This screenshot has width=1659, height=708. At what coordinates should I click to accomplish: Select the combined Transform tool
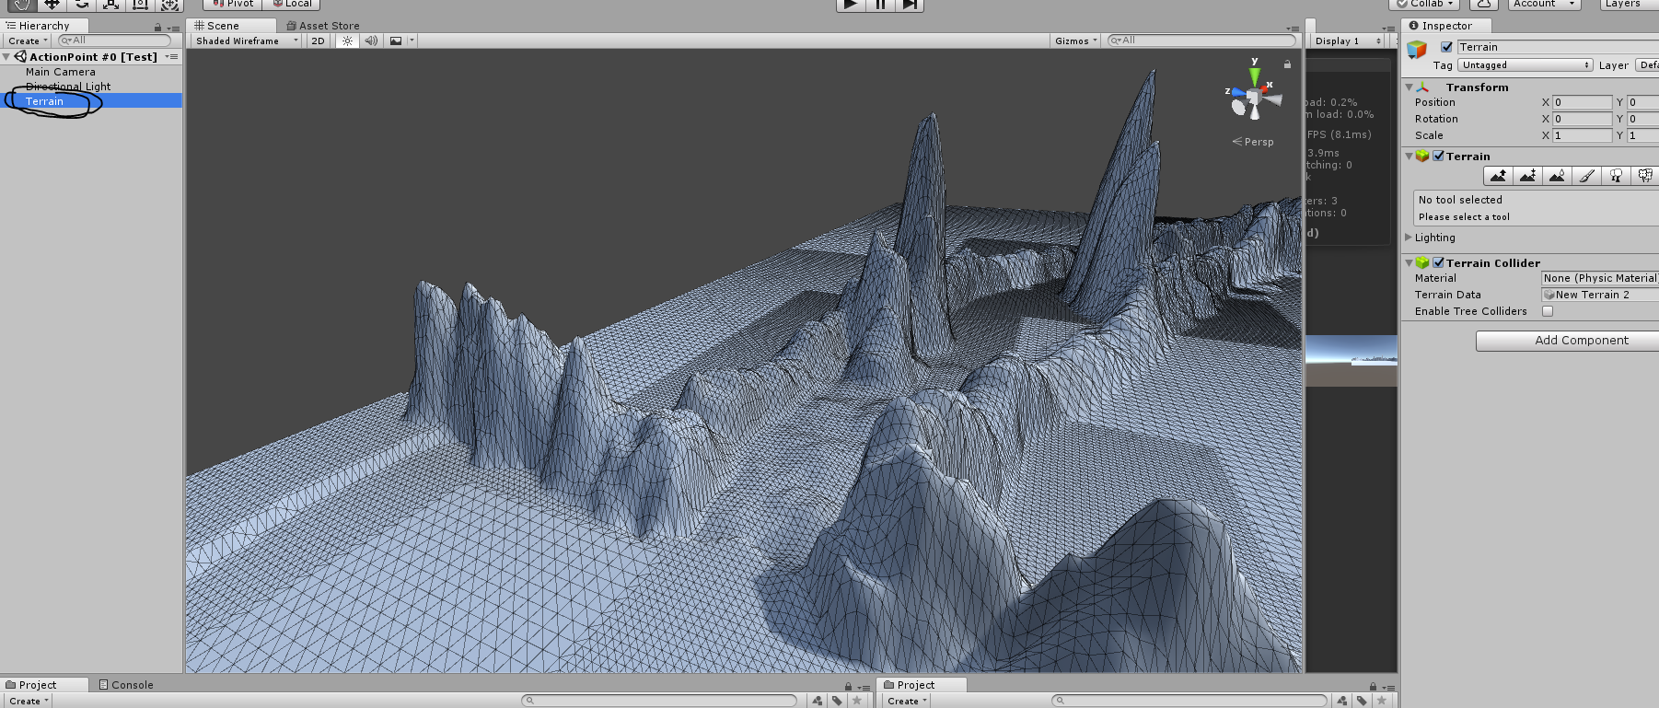pos(169,5)
